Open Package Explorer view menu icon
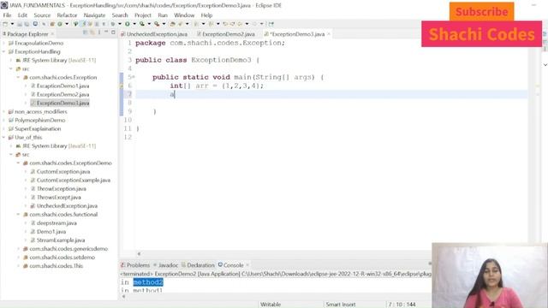Viewport: 548px width, 308px height. coord(99,33)
